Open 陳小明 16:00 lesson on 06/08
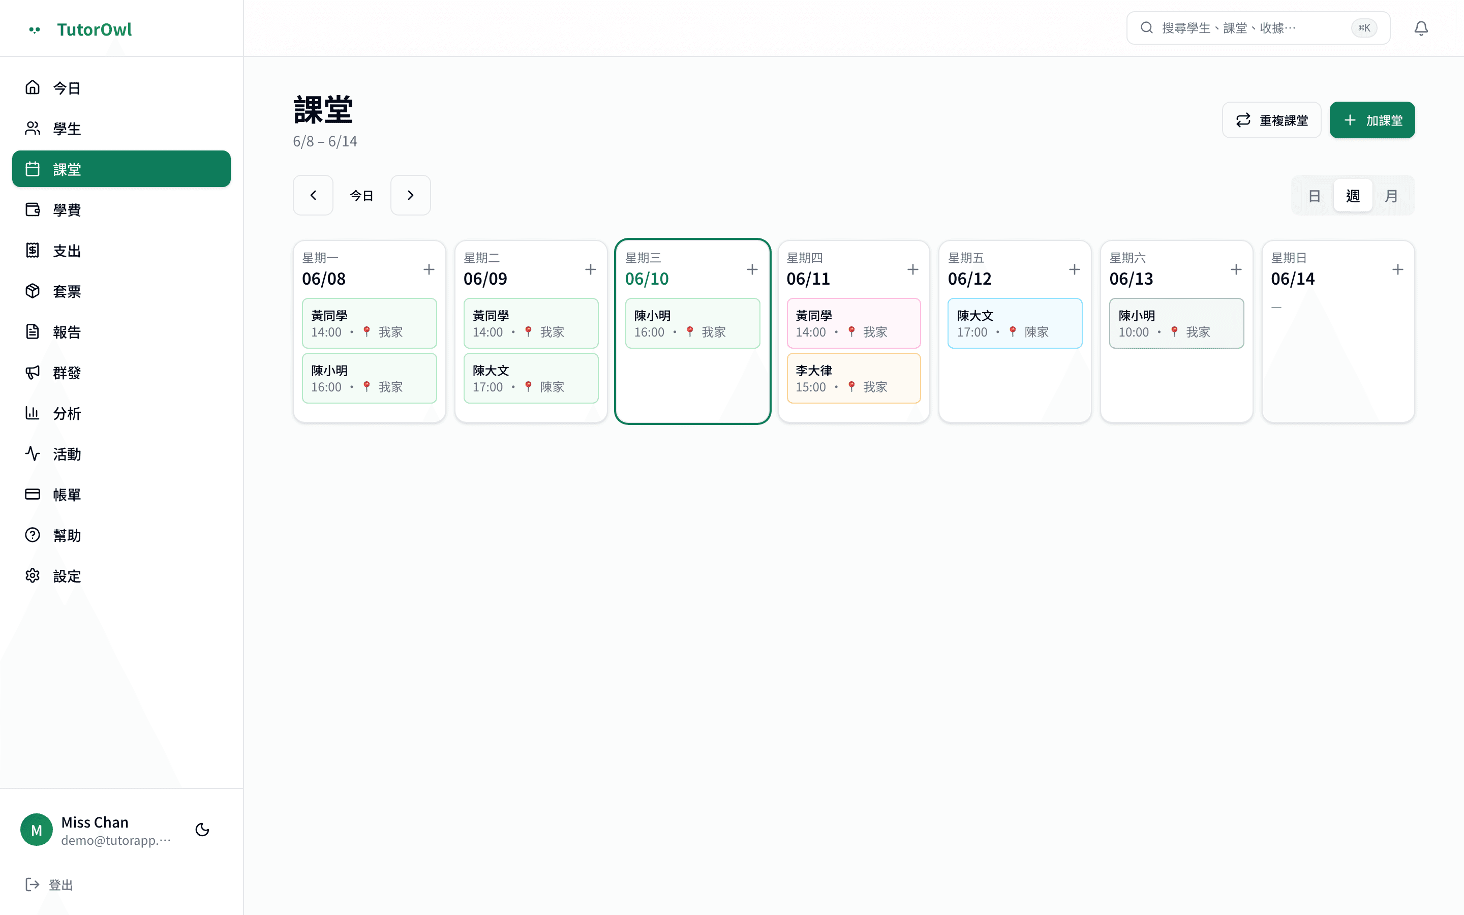Image resolution: width=1464 pixels, height=915 pixels. (x=369, y=378)
